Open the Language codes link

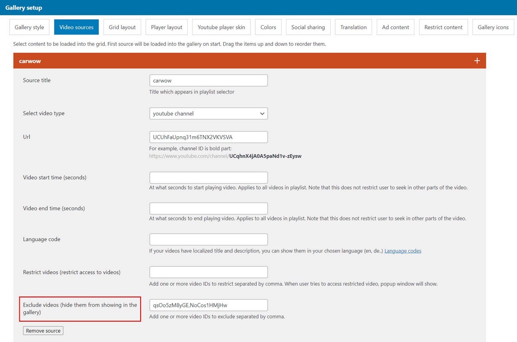tap(403, 251)
